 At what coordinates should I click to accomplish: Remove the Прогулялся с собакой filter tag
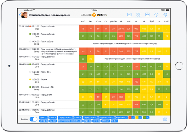(x=81, y=121)
